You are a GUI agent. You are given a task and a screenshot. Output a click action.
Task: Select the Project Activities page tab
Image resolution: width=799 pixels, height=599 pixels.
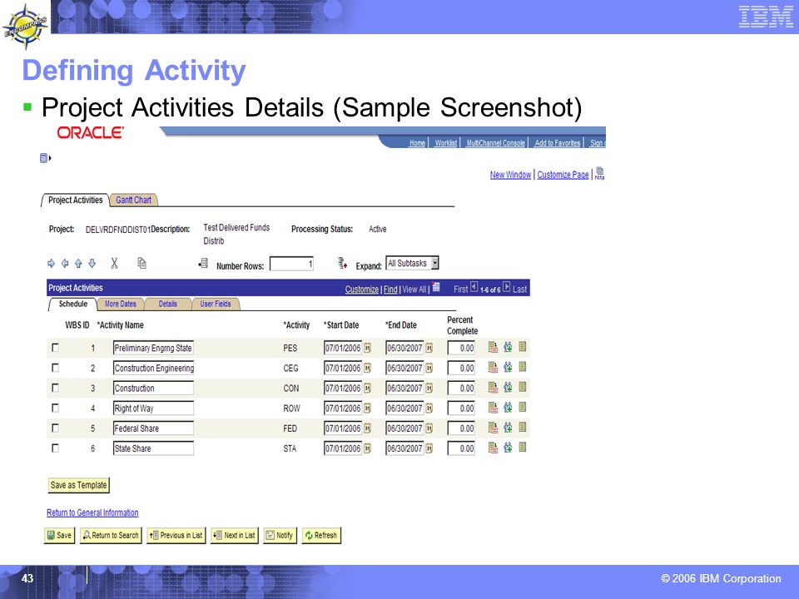[76, 200]
